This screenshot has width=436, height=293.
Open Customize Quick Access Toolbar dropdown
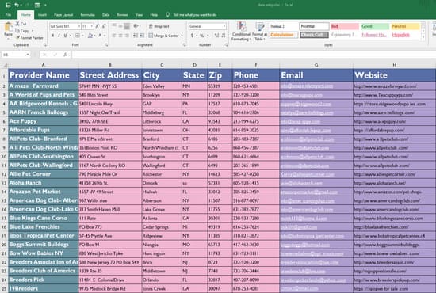coord(45,5)
